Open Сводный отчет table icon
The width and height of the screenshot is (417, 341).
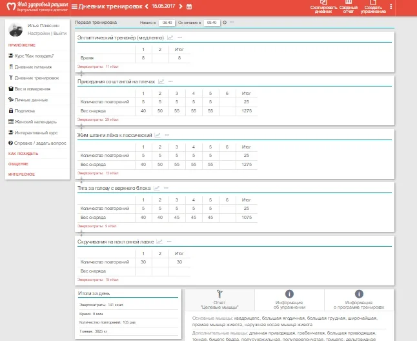click(x=349, y=3)
